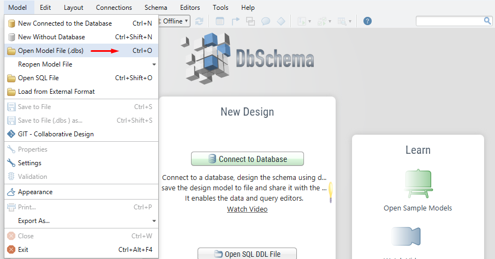The height and width of the screenshot is (259, 495).
Task: Open the Offline connection dropdown
Action: [175, 21]
